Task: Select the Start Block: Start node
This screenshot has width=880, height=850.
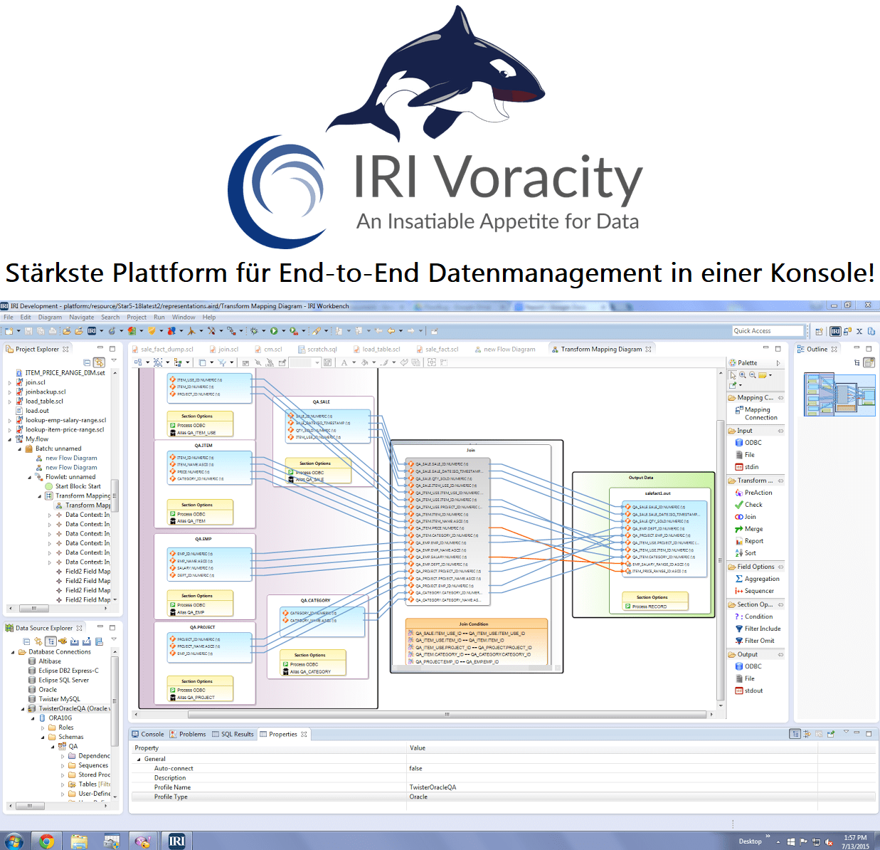Action: [73, 486]
